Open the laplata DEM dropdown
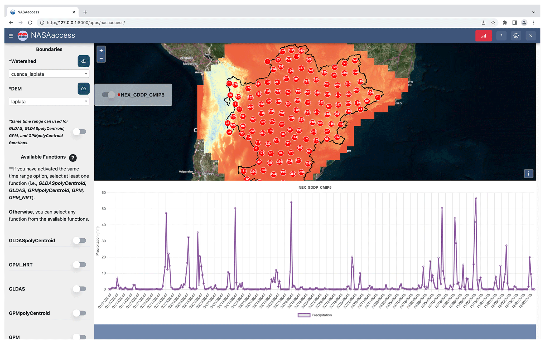Image resolution: width=545 pixels, height=344 pixels. pyautogui.click(x=49, y=101)
